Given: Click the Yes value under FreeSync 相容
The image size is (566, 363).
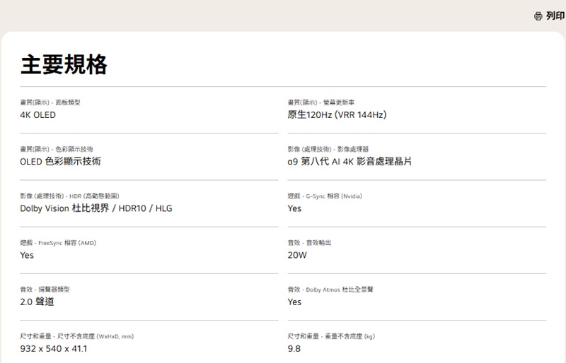Looking at the screenshot, I should tap(27, 255).
